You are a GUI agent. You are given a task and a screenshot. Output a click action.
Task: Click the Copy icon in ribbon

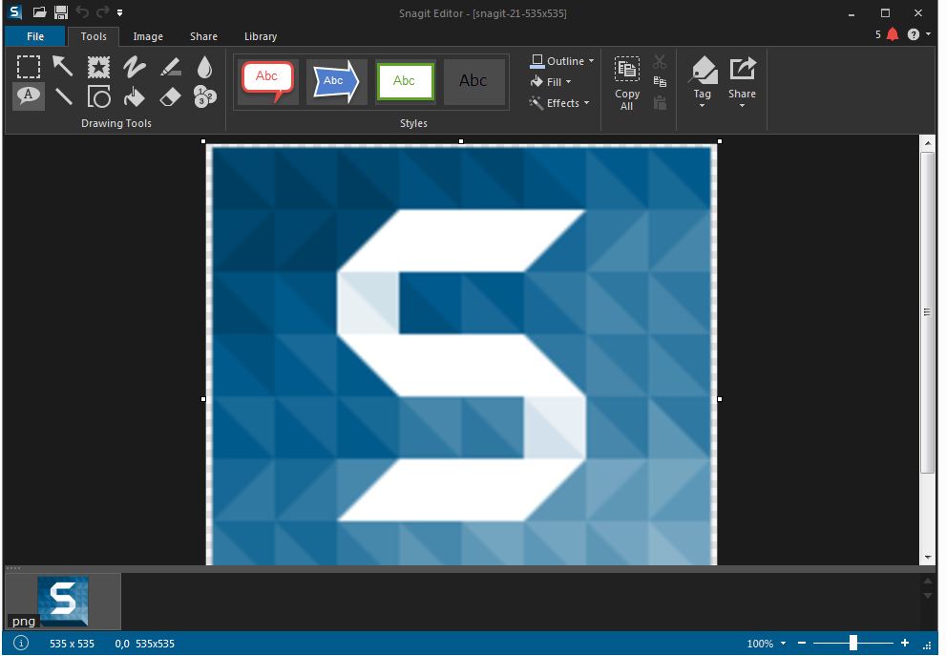click(x=660, y=81)
